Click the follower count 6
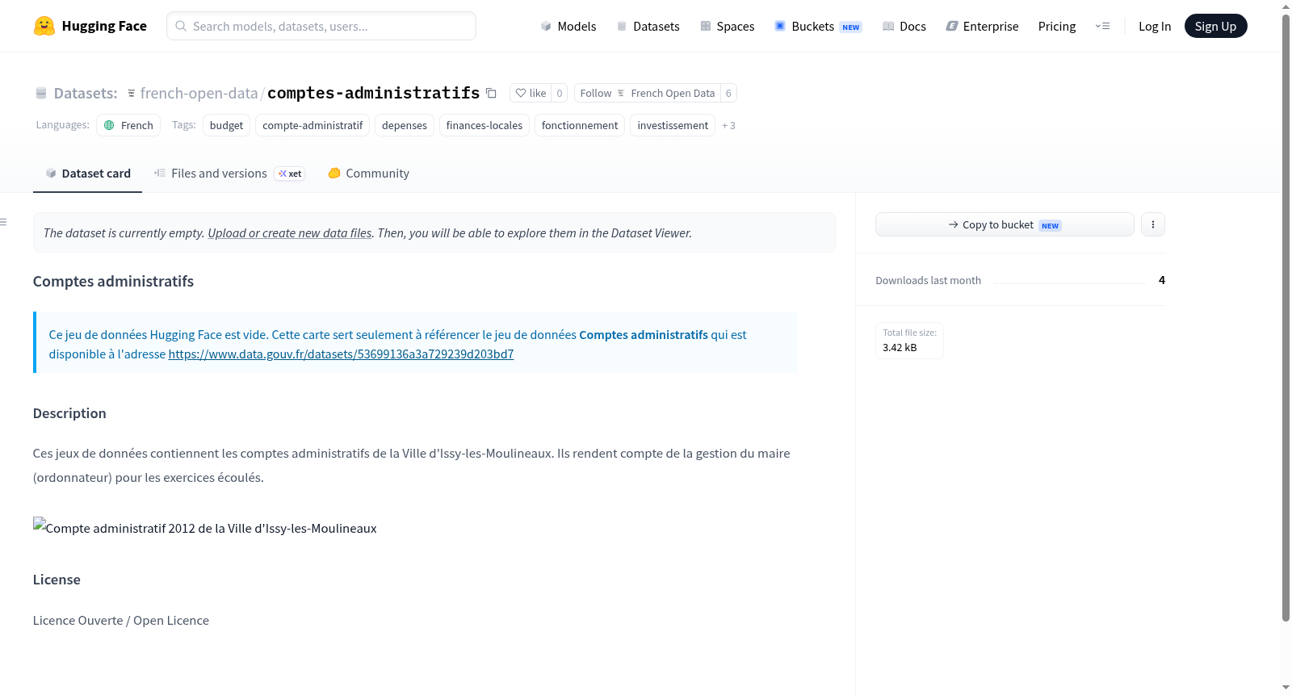The height and width of the screenshot is (695, 1292). pos(728,93)
